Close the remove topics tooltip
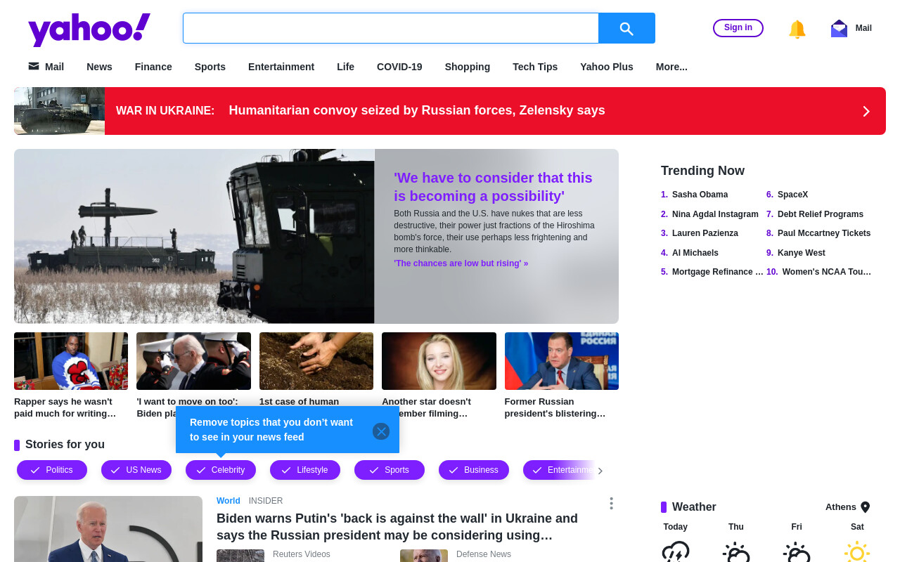900x562 pixels. click(x=381, y=431)
